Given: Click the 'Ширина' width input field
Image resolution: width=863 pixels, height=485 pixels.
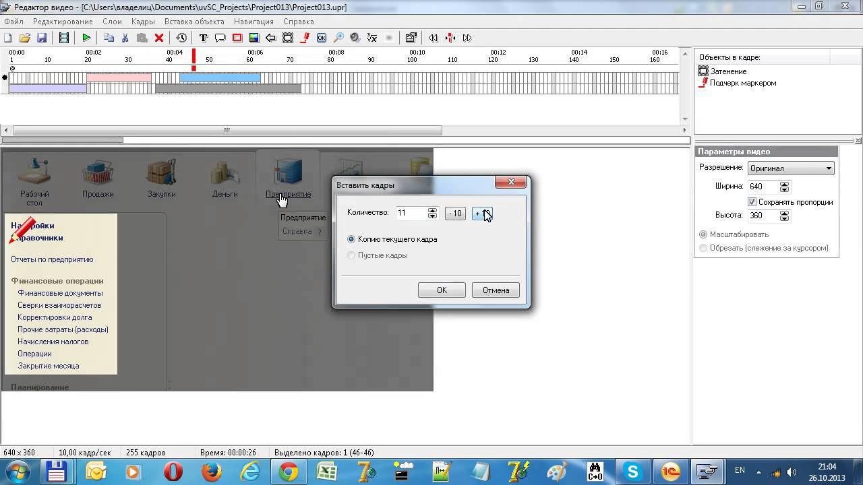Looking at the screenshot, I should pos(763,187).
